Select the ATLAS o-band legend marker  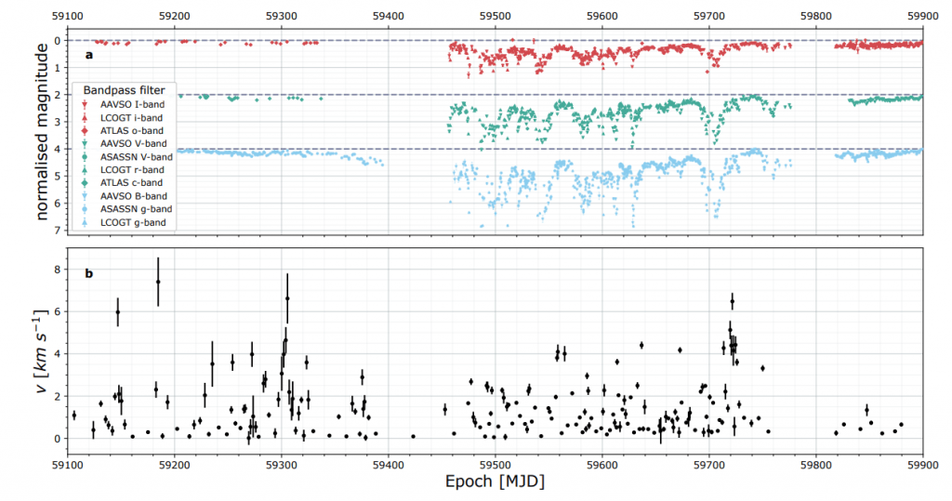(x=85, y=131)
